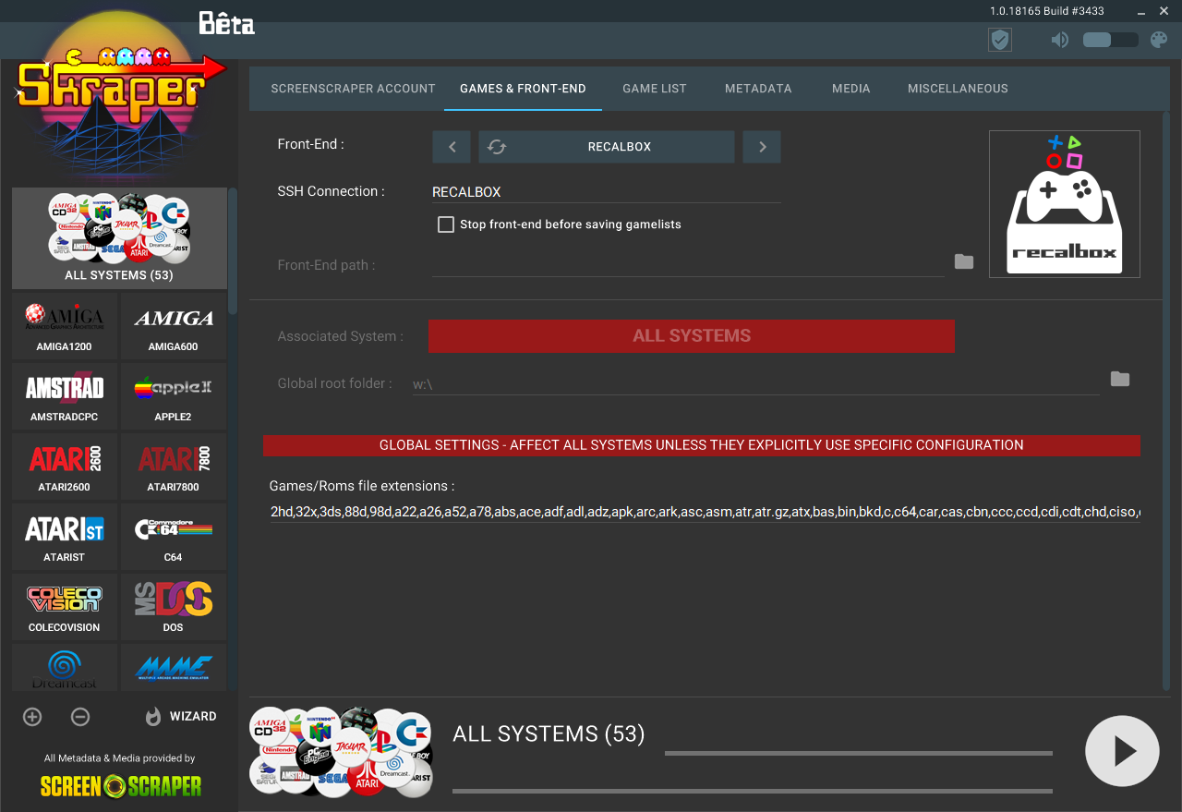1182x812 pixels.
Task: Open the METADATA tab
Action: (x=758, y=89)
